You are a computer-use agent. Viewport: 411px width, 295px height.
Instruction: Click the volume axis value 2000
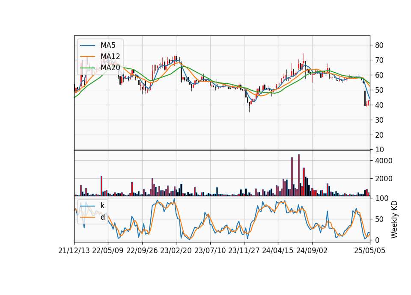[384, 179]
